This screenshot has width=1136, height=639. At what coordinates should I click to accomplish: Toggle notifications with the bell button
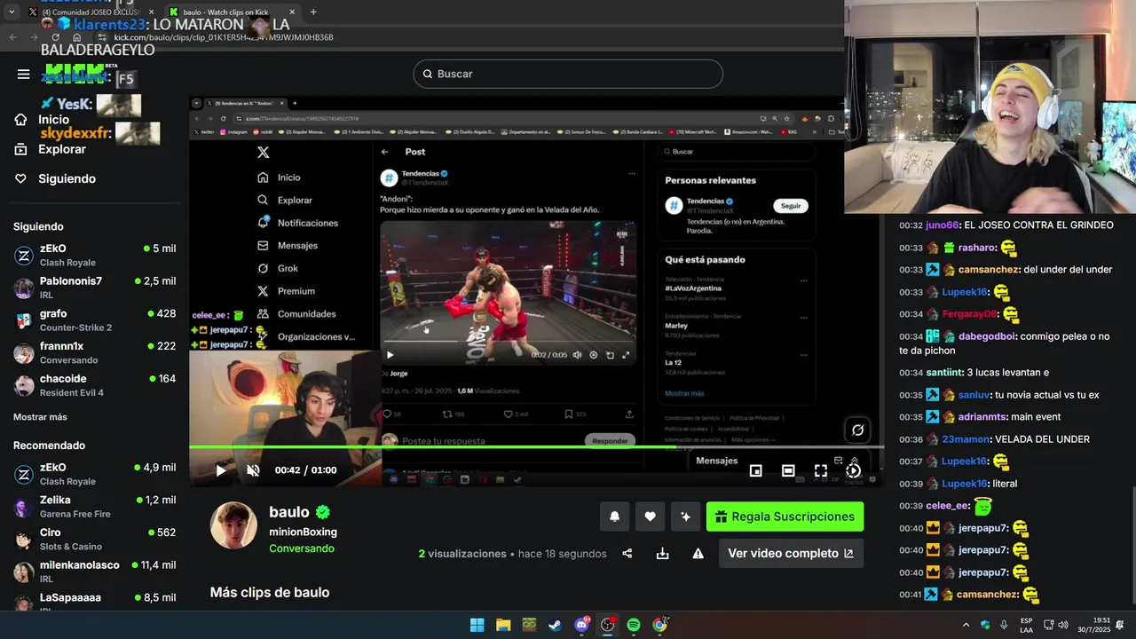(614, 517)
